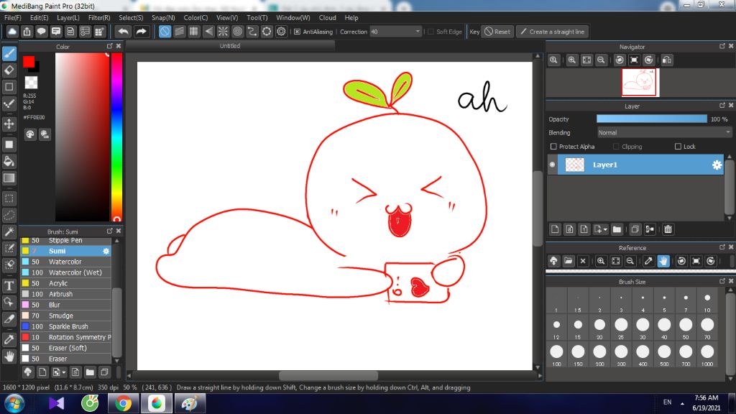
Task: Open the Cloud menu
Action: point(327,18)
